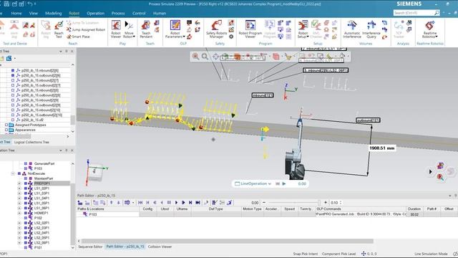The height and width of the screenshot is (258, 458).
Task: Click the Save icon in title bar
Action: [x=6, y=4]
